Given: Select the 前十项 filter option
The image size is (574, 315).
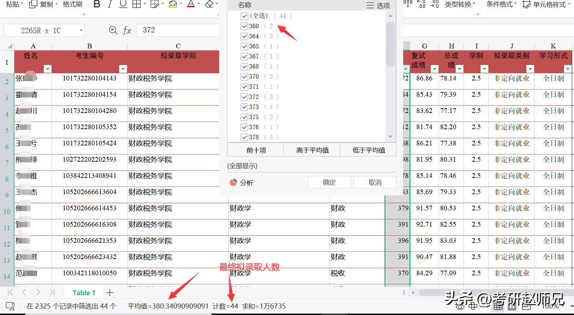Looking at the screenshot, I should [256, 150].
